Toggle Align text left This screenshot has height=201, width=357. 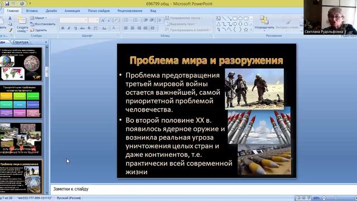pyautogui.click(x=126, y=28)
